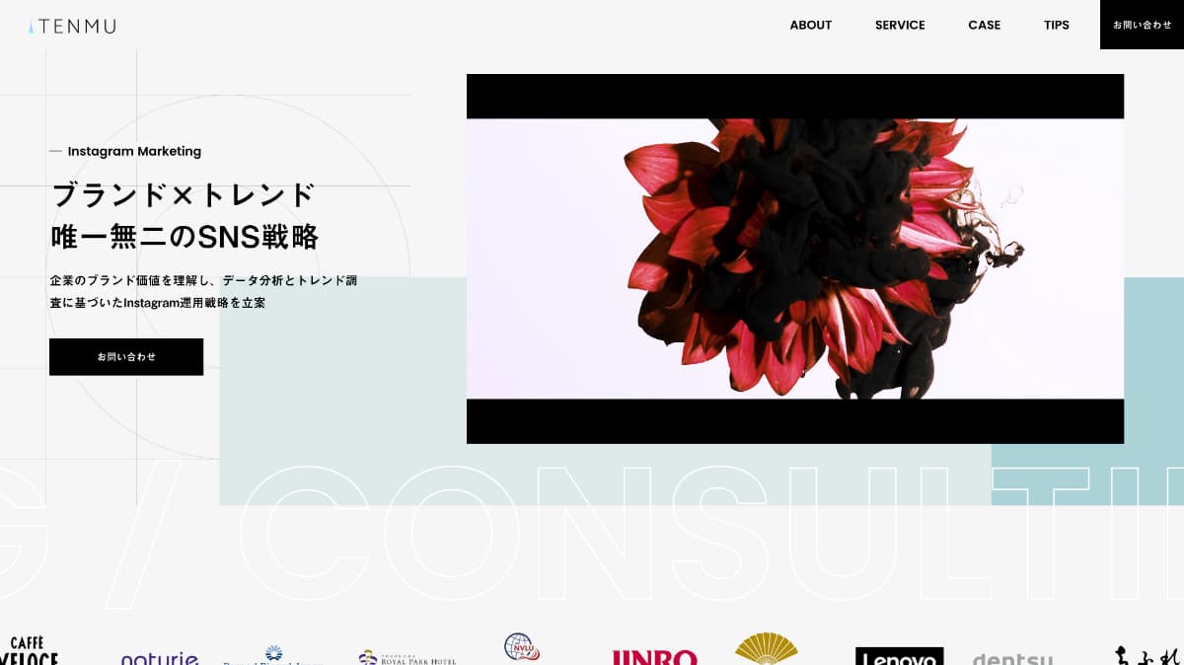
Task: Click the gray dentsu logo
Action: pyautogui.click(x=1012, y=658)
